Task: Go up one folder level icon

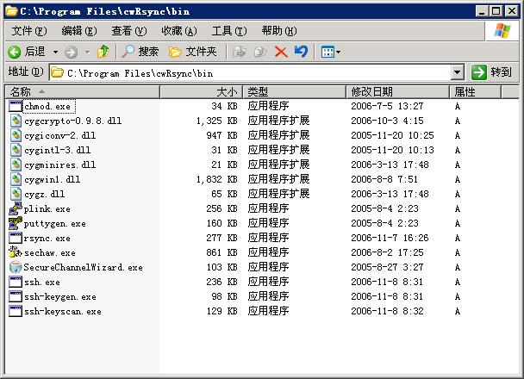Action: click(103, 52)
